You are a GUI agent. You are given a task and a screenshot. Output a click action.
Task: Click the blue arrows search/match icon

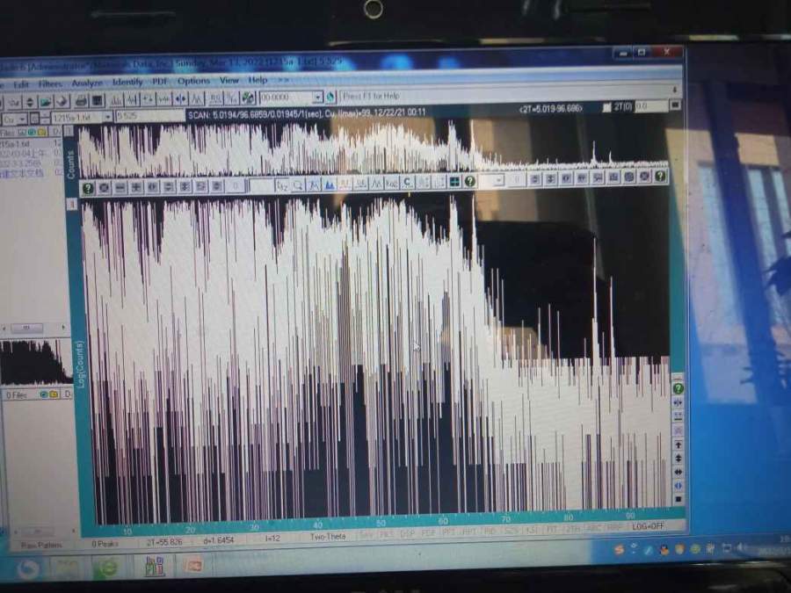pos(180,98)
